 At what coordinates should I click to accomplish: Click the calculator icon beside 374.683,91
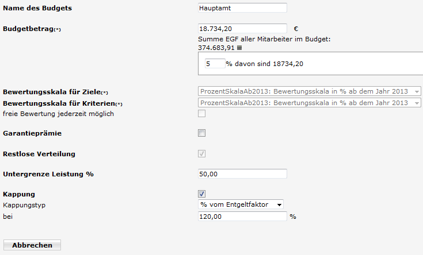239,48
